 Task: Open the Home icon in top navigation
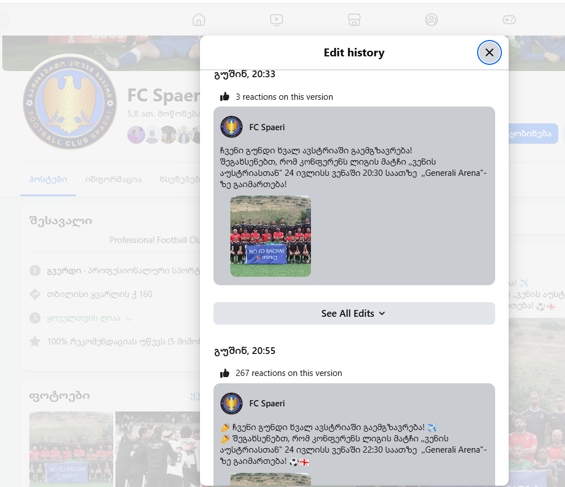point(198,20)
